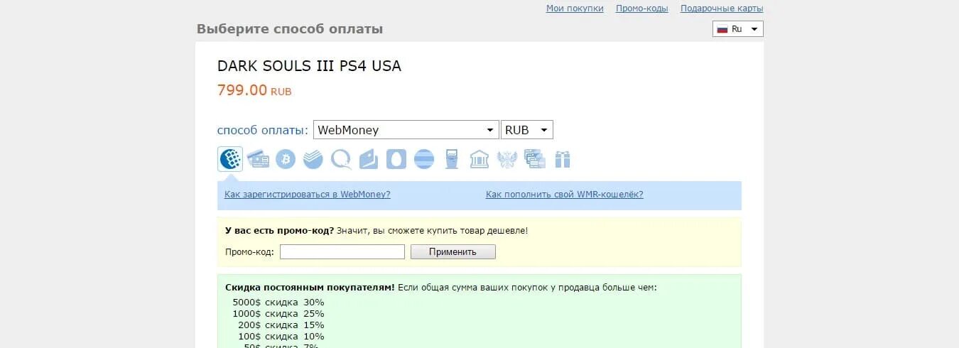Select the double-headed eagle payment icon

pos(507,159)
